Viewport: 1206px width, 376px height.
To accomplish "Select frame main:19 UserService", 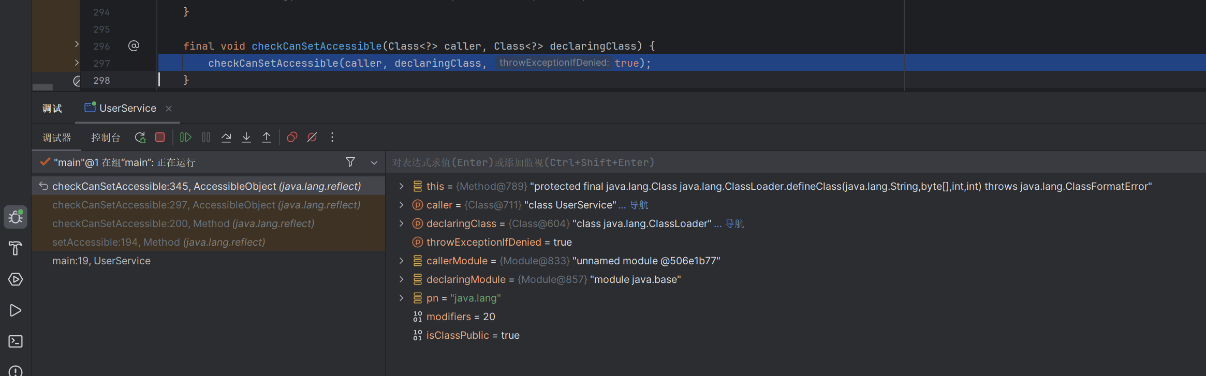I will click(x=208, y=261).
